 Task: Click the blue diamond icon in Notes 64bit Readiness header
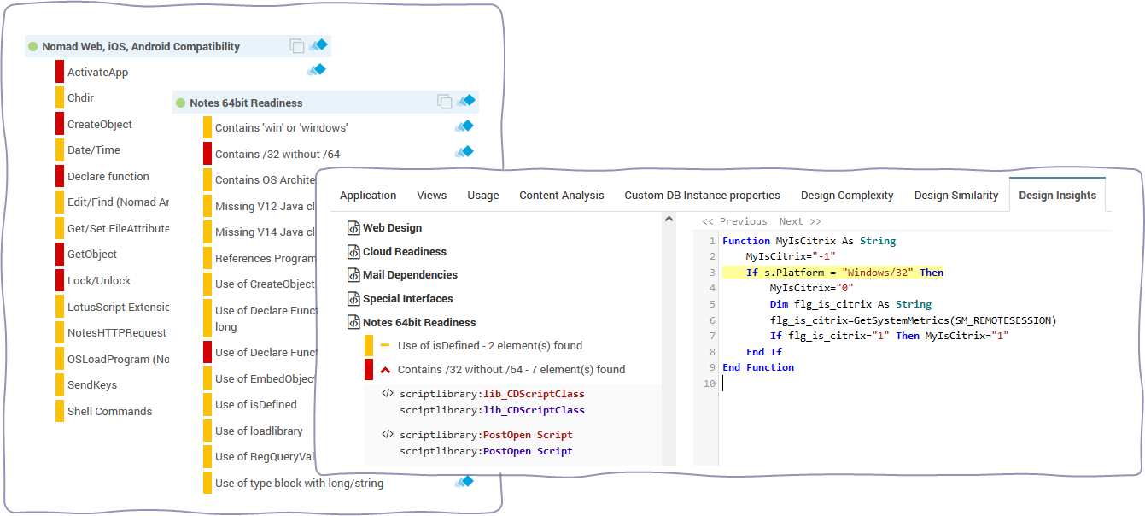(x=465, y=101)
